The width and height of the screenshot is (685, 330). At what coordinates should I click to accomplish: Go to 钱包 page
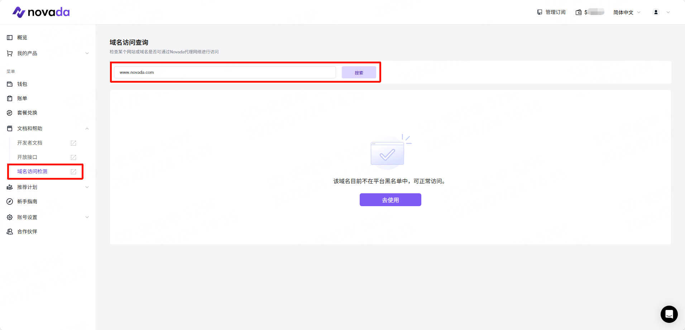(x=22, y=84)
